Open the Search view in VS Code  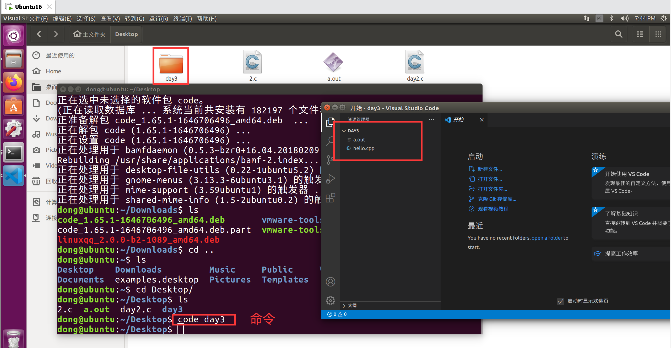tap(330, 141)
